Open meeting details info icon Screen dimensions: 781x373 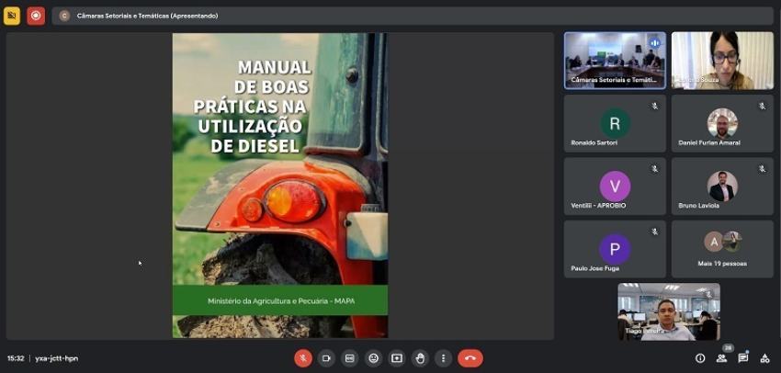(700, 358)
